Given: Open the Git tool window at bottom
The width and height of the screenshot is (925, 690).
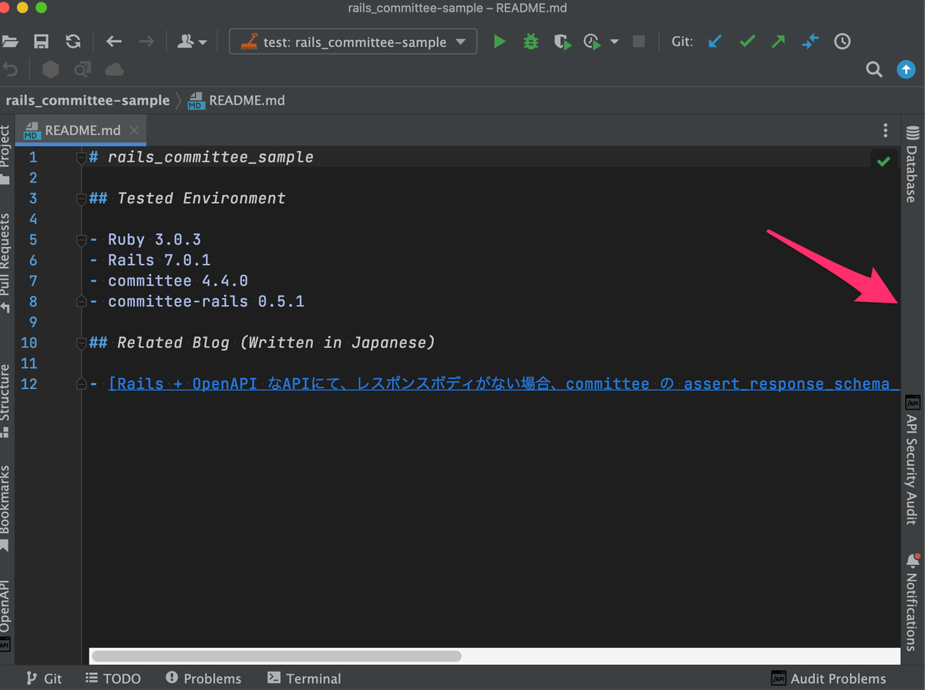Looking at the screenshot, I should (44, 678).
